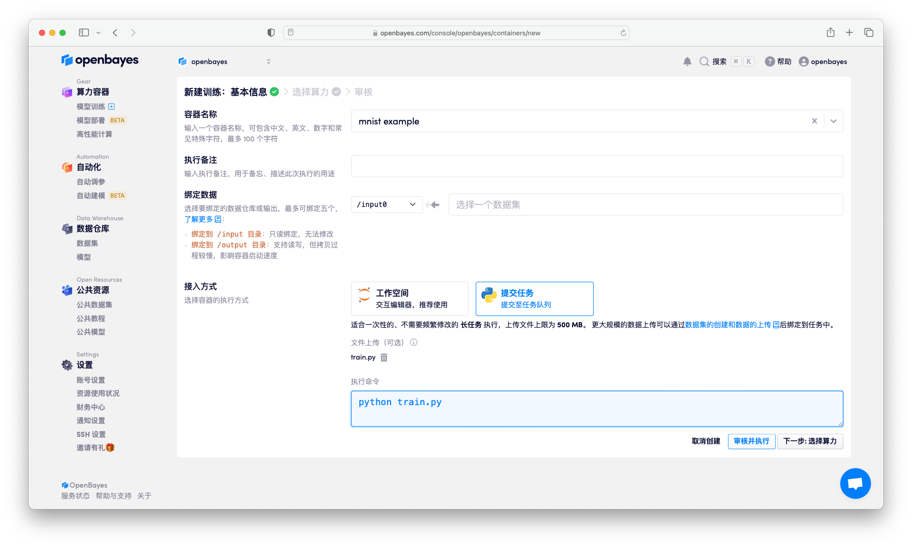Open 公共数据集 in the sidebar
Viewport: 912px width, 547px height.
point(94,305)
